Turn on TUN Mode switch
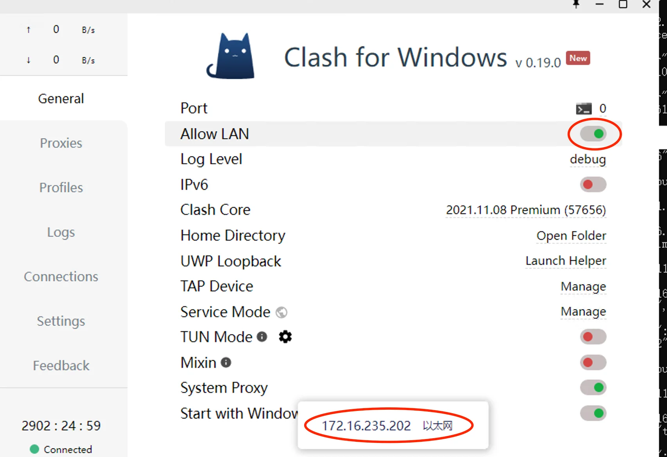The image size is (667, 457). coord(593,337)
